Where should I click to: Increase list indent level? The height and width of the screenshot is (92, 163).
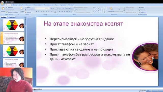pyautogui.click(x=69, y=8)
